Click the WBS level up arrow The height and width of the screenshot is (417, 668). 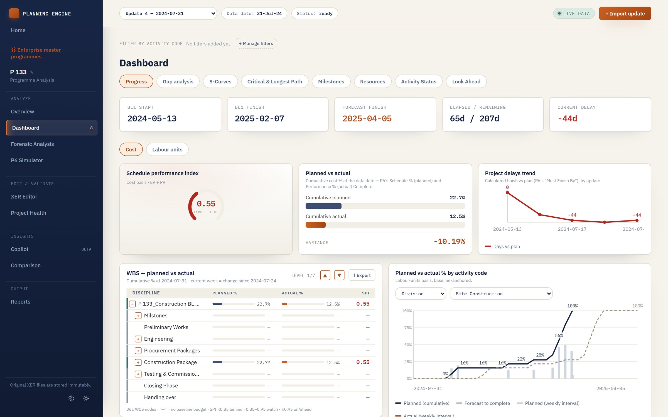click(325, 275)
